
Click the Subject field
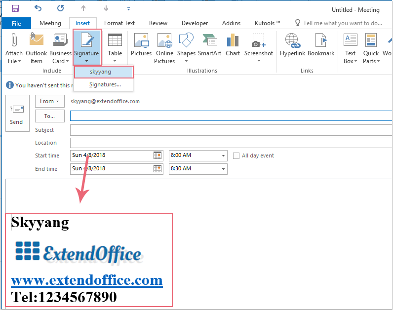[x=231, y=130]
